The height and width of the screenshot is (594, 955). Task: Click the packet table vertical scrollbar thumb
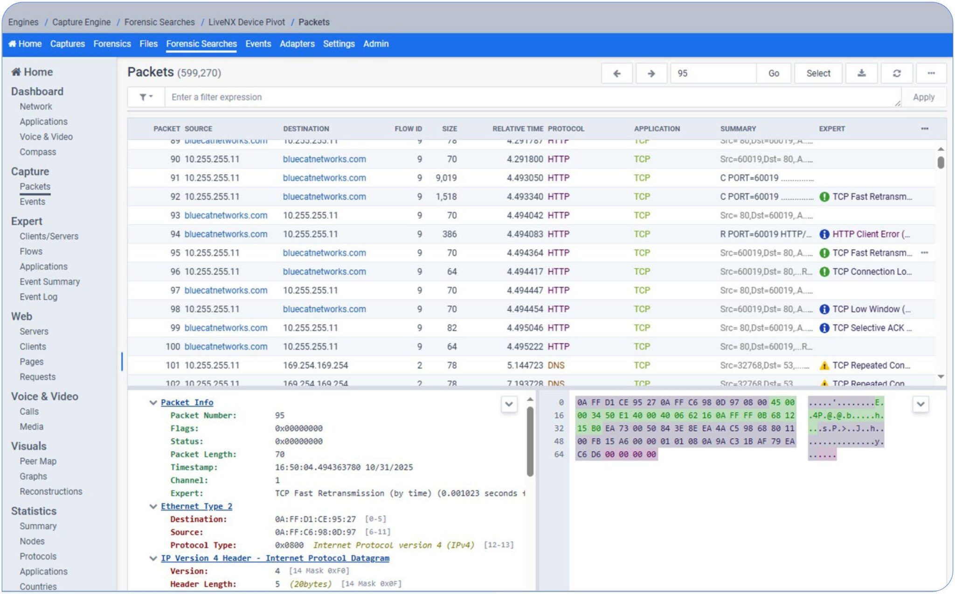pos(941,162)
